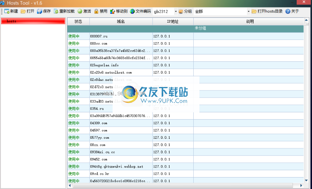
Task: Open the 关于 (About) help icon
Action: 288,12
